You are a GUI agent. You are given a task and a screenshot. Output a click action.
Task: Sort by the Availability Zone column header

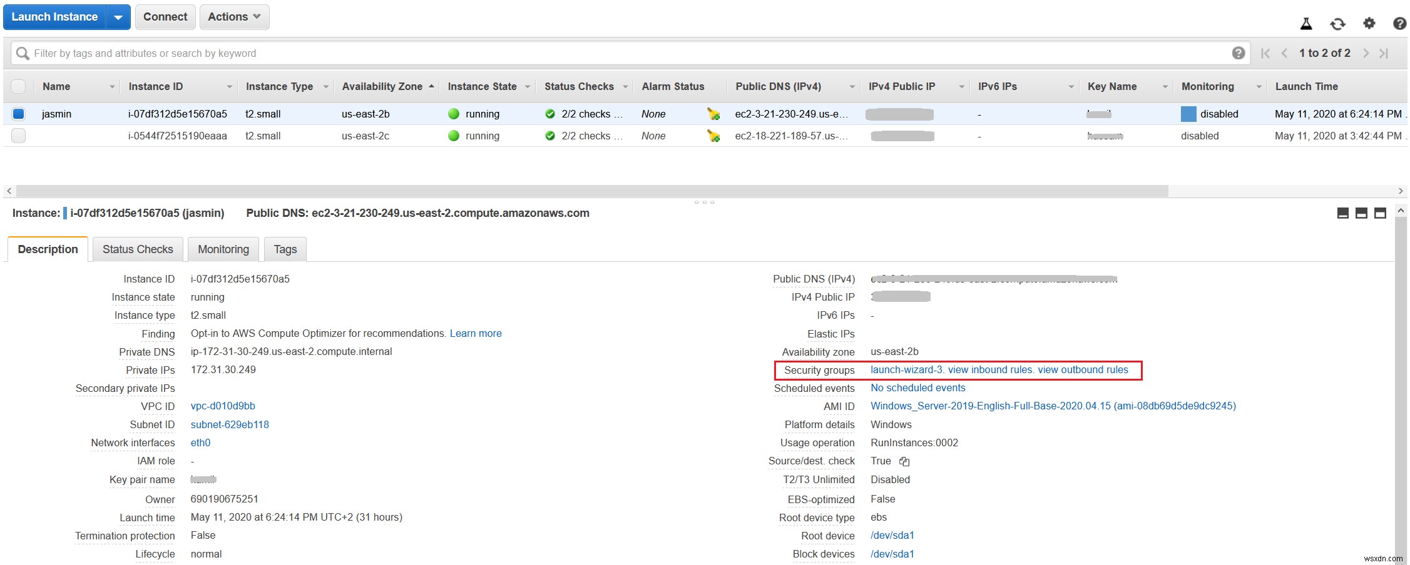click(x=382, y=86)
